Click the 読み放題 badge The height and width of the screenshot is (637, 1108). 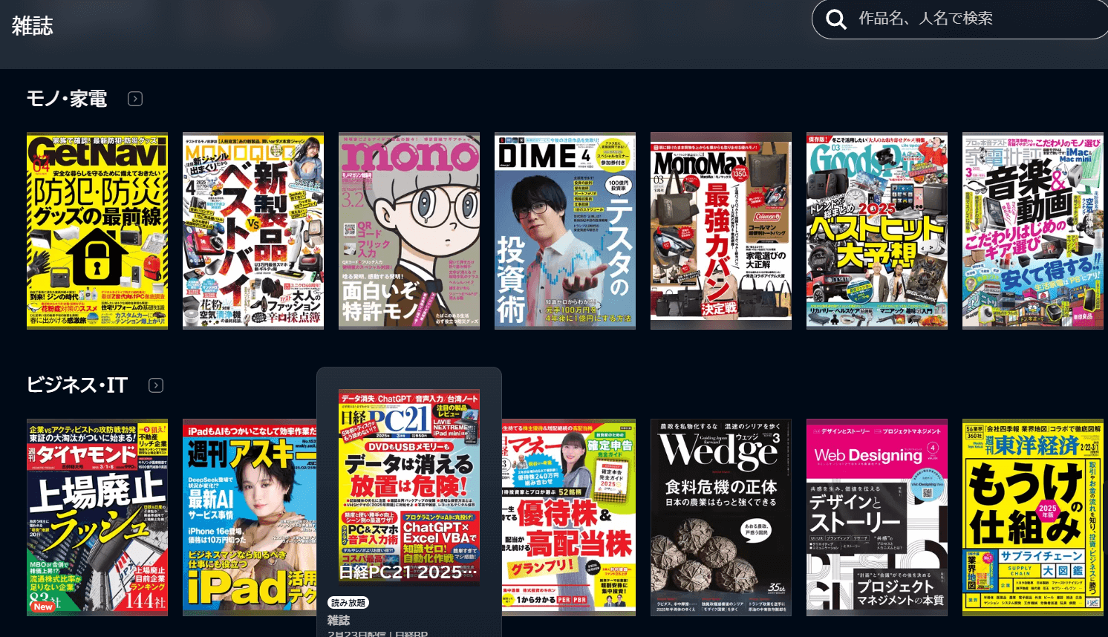coord(348,603)
